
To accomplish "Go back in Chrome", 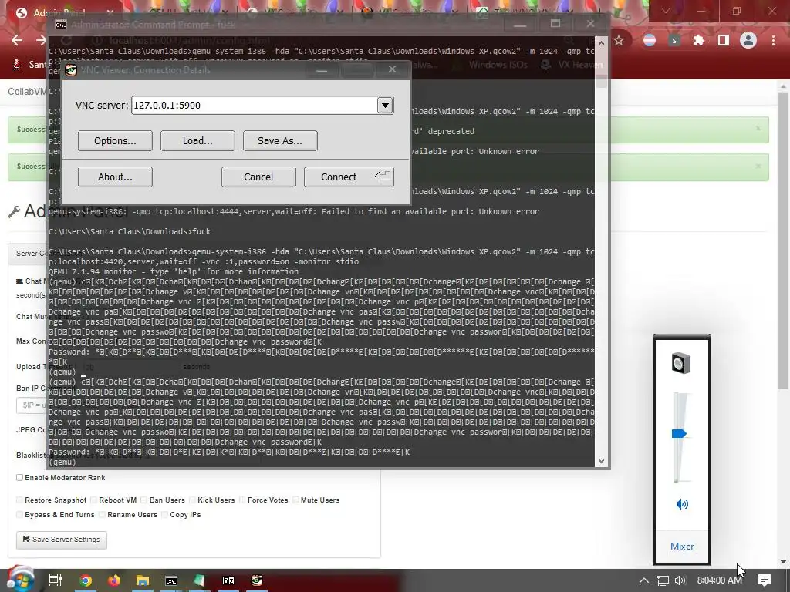I will (x=17, y=40).
